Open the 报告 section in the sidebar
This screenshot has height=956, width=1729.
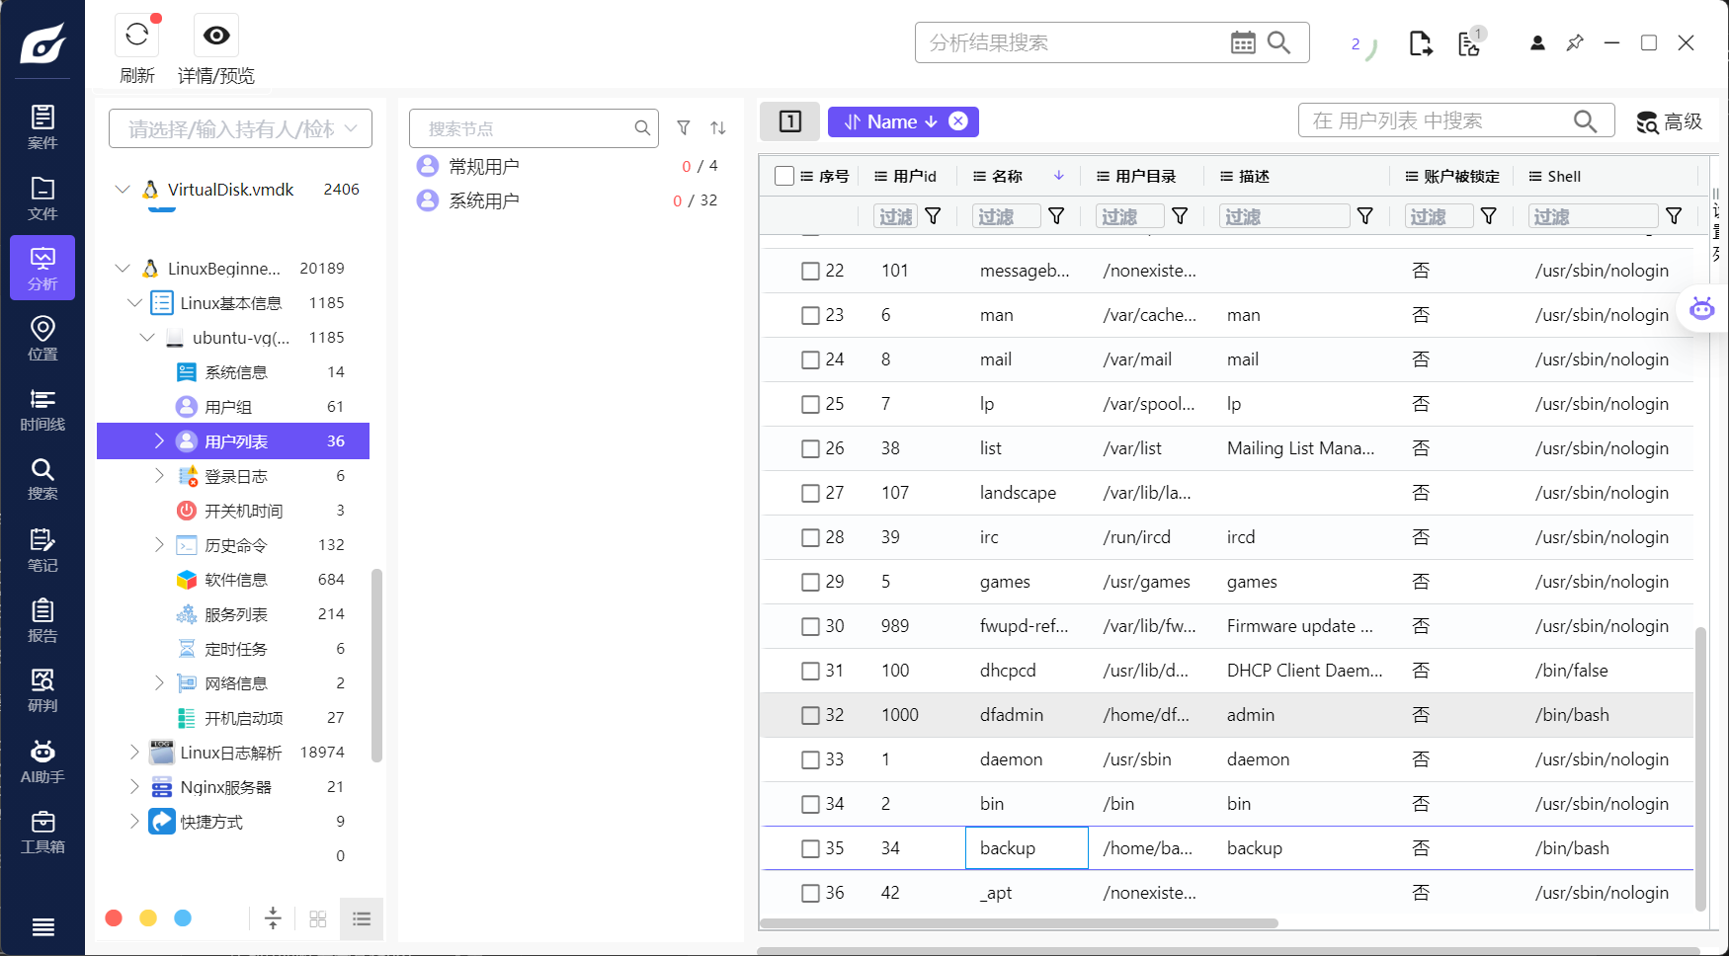(x=42, y=619)
